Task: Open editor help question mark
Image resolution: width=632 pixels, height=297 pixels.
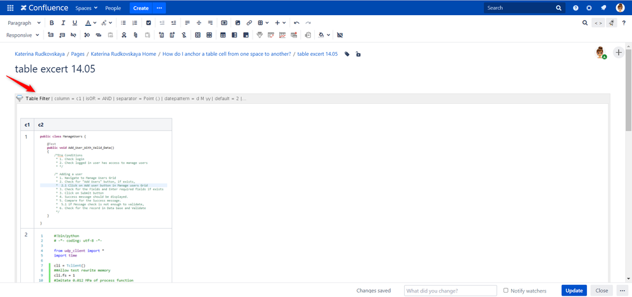Action: coord(624,23)
